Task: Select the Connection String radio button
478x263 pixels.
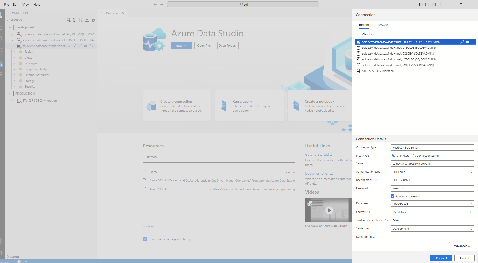Action: [x=414, y=156]
